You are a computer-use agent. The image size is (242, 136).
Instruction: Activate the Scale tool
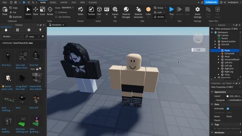[x=42, y=11]
